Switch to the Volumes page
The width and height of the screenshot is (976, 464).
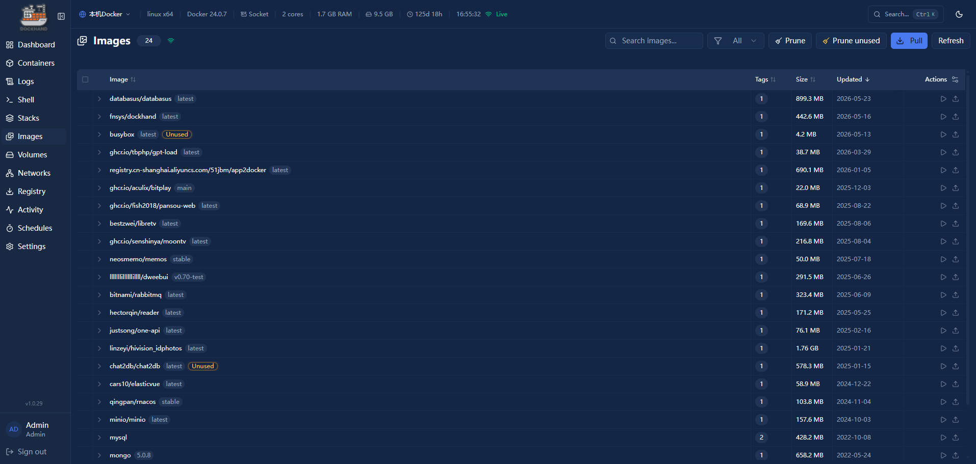[x=34, y=155]
